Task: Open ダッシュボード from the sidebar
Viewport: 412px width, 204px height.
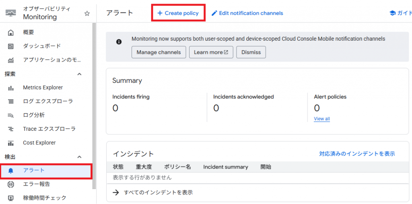Action: [x=42, y=46]
